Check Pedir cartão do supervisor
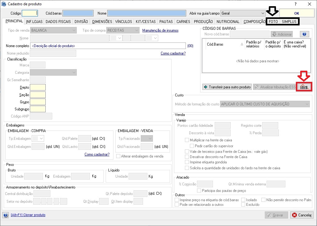The height and width of the screenshot is (226, 317). [192, 146]
